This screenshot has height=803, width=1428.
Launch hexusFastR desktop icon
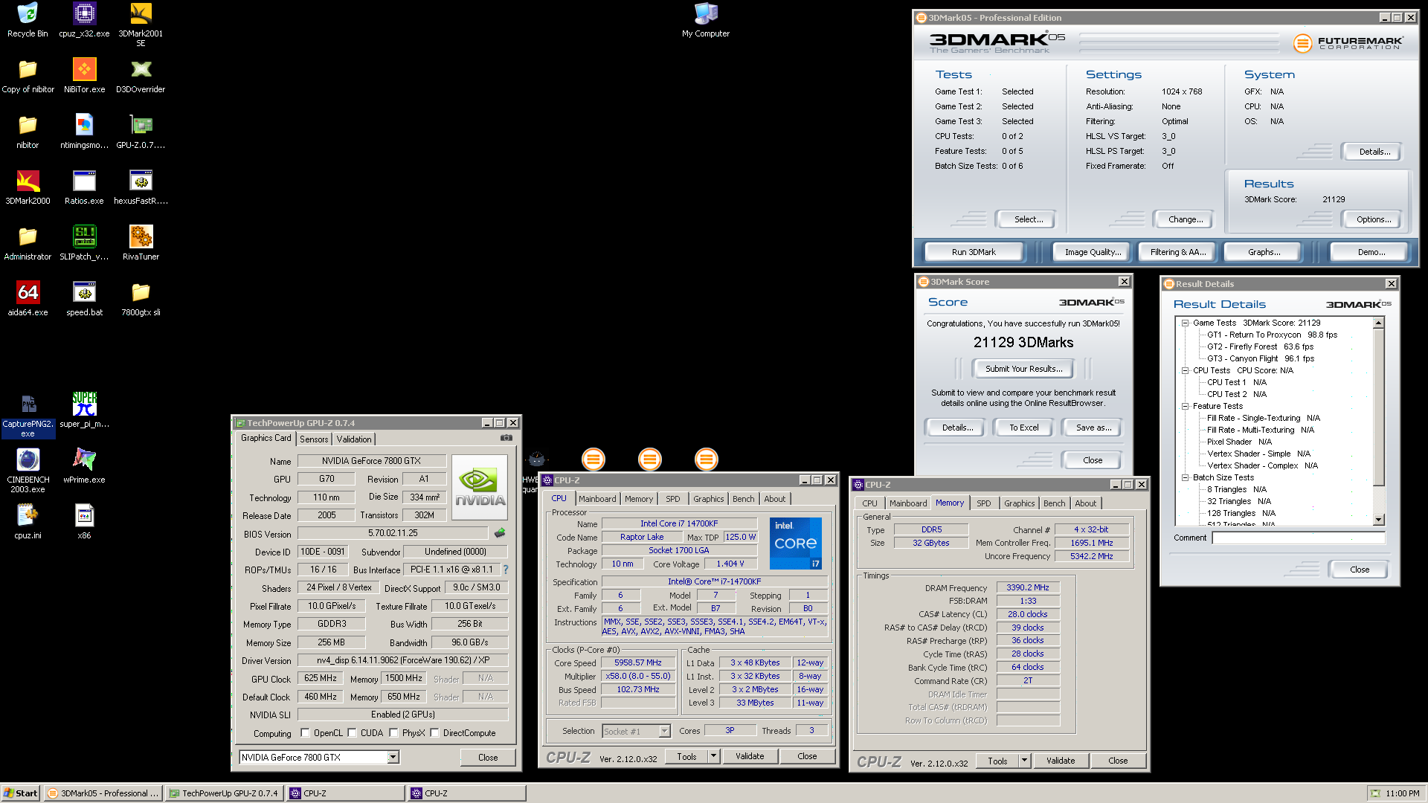pyautogui.click(x=141, y=187)
